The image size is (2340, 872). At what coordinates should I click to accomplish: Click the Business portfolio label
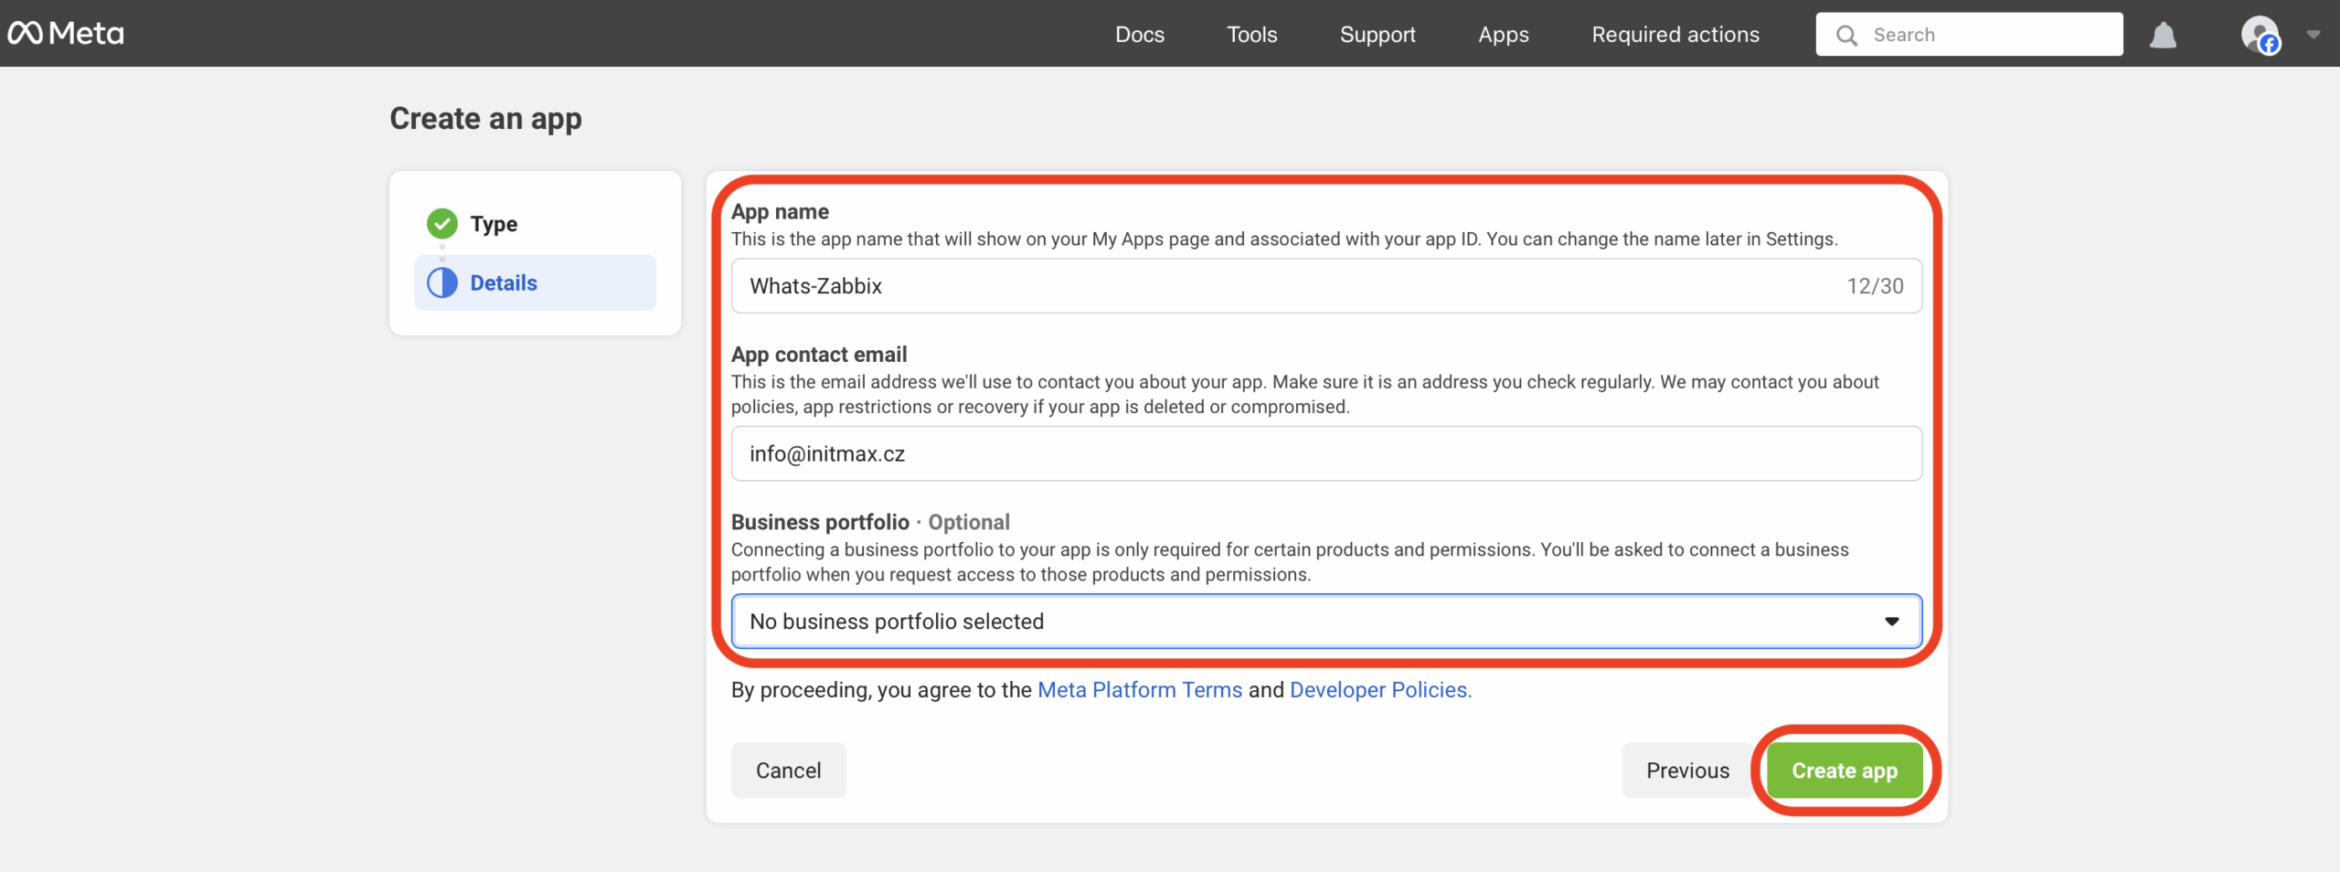click(x=820, y=522)
